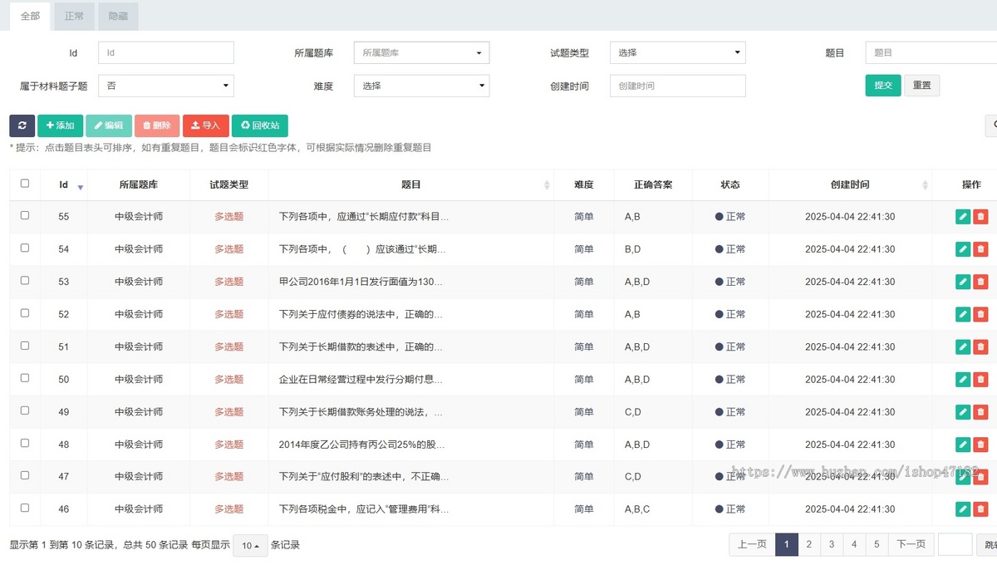997x565 pixels.
Task: Edit row 51 with pencil icon
Action: [963, 346]
